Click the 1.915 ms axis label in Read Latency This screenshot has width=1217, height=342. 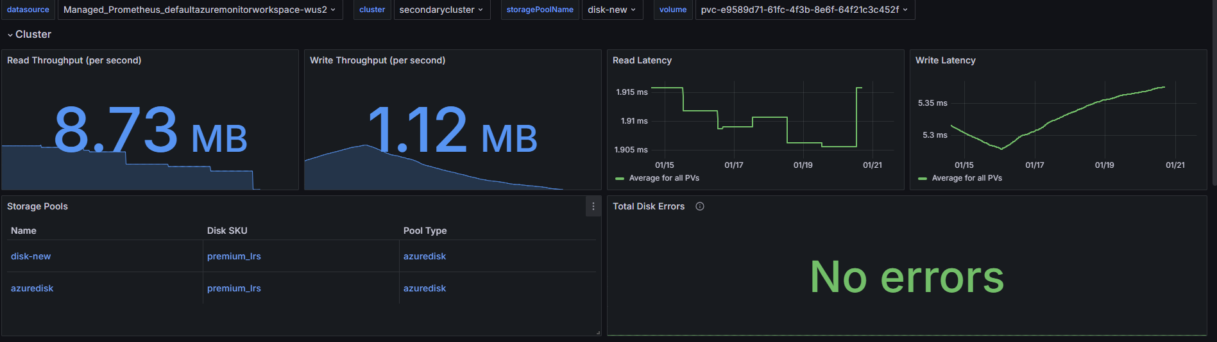pos(632,92)
